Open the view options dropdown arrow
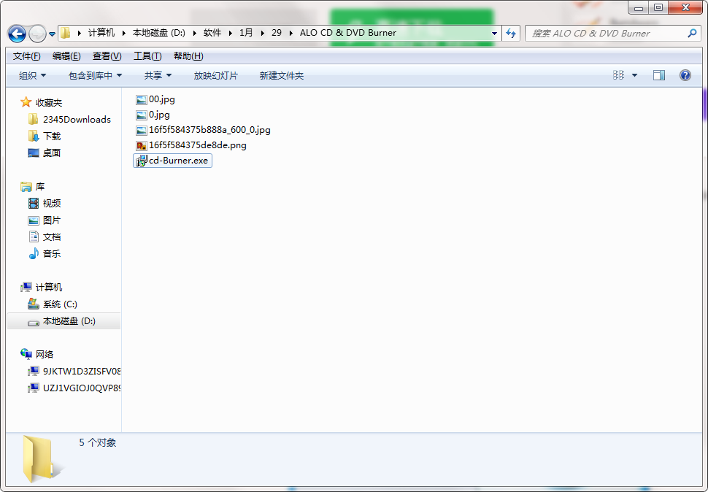Image resolution: width=708 pixels, height=492 pixels. pos(634,75)
